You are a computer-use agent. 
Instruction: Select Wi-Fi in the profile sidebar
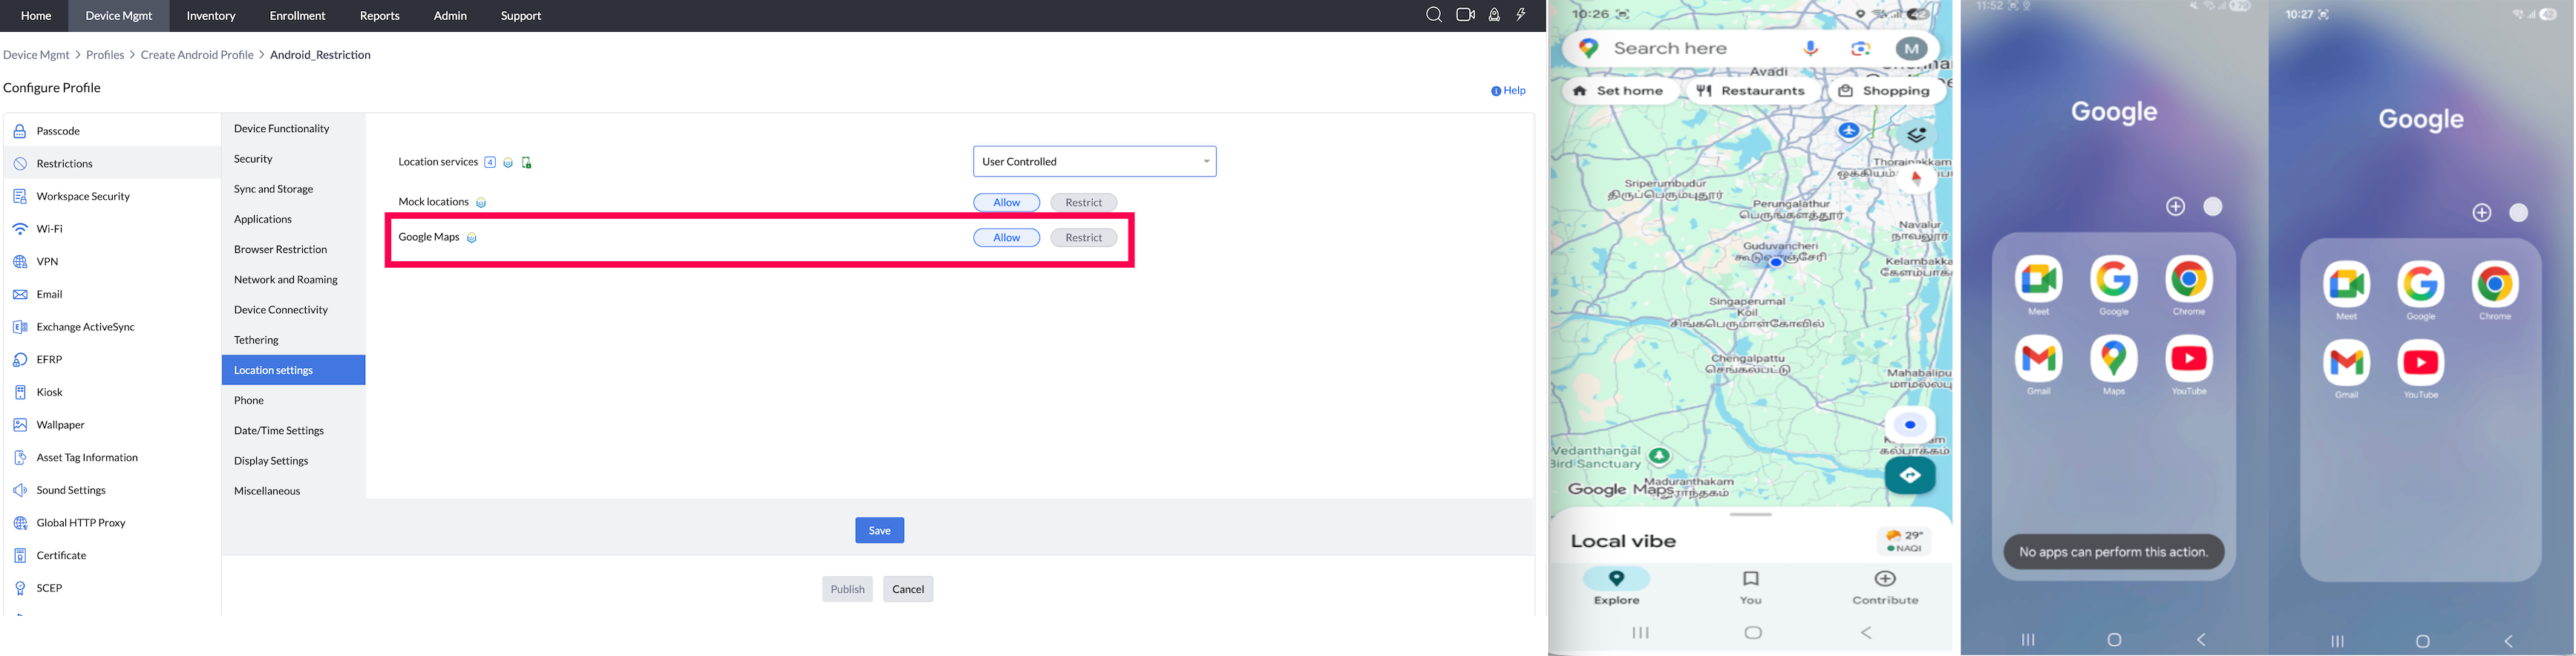(x=112, y=229)
